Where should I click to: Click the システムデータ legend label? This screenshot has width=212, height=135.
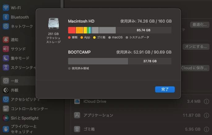(139, 37)
